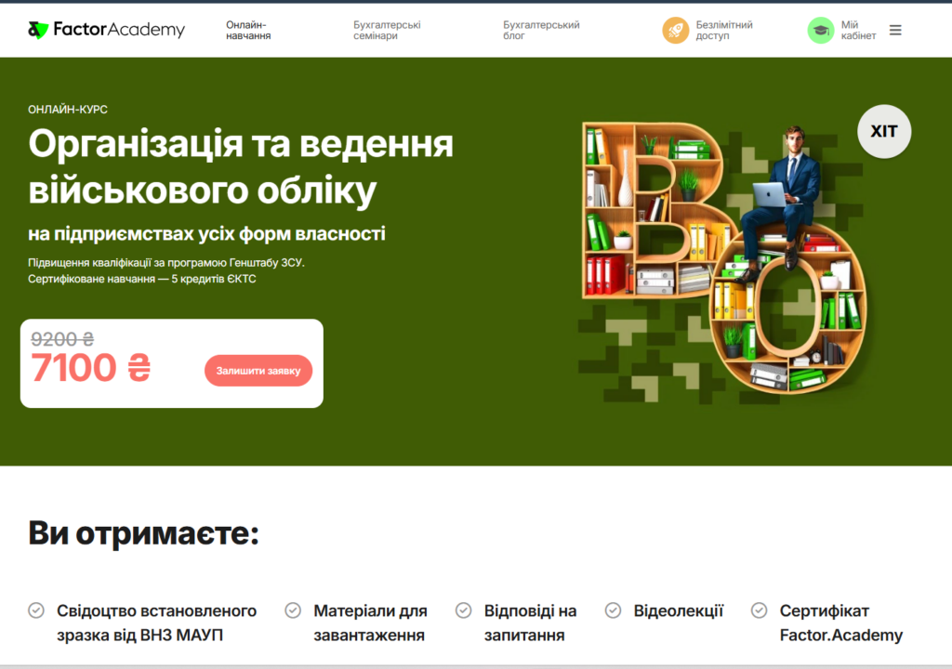This screenshot has width=952, height=669.
Task: Open Безлімітний доступ link
Action: pos(723,30)
